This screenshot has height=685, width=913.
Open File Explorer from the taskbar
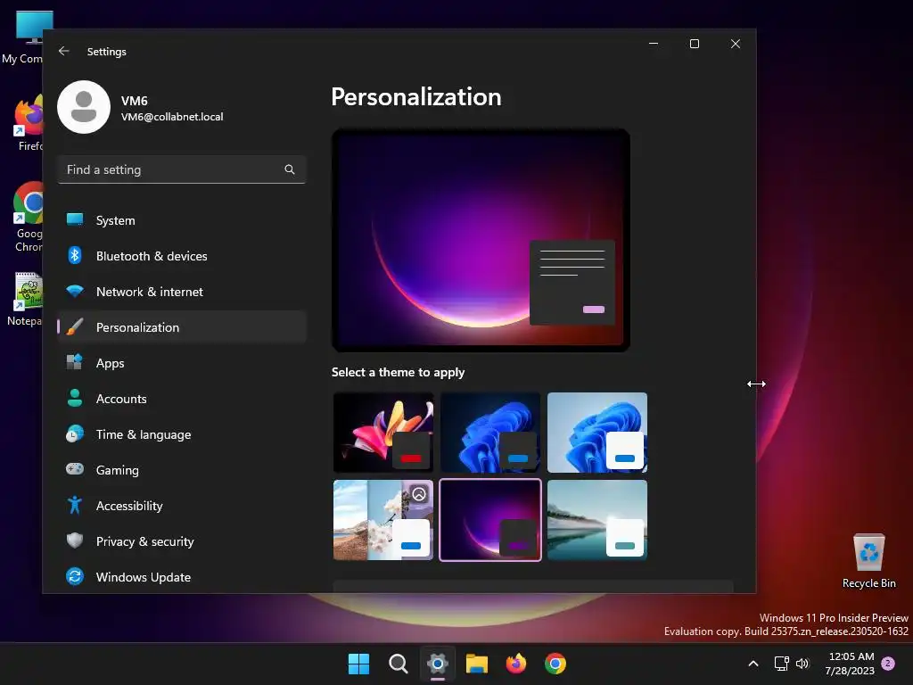pos(477,664)
